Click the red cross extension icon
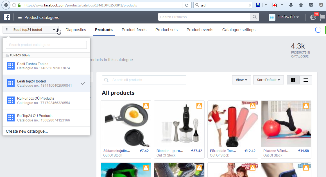326x177 pixels. [275, 5]
